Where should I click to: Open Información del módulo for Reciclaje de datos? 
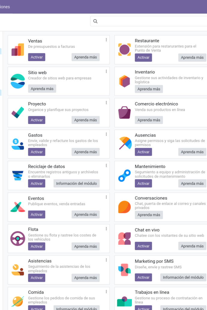76,184
